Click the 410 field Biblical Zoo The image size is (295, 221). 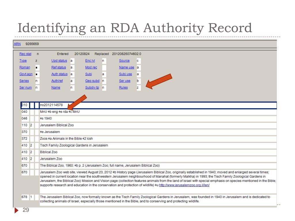[158, 152]
